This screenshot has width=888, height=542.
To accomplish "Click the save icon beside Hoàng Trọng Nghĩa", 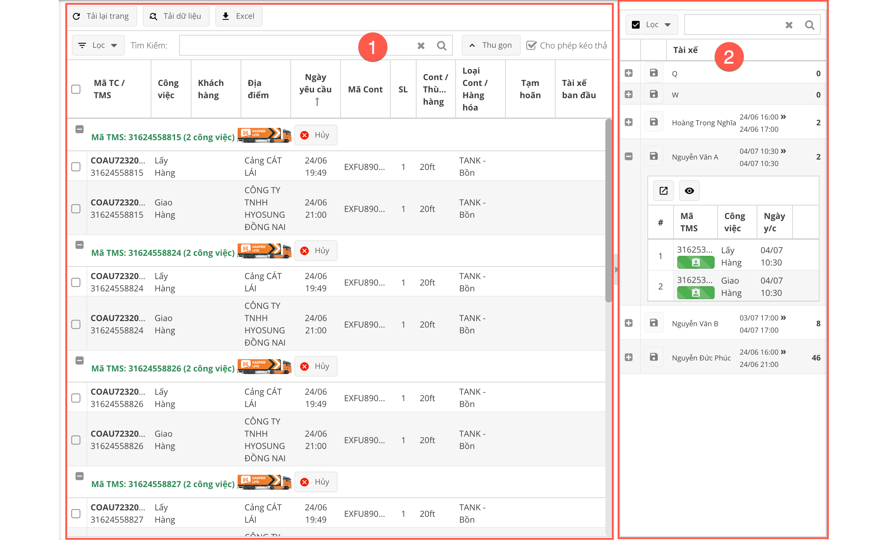I will tap(653, 122).
